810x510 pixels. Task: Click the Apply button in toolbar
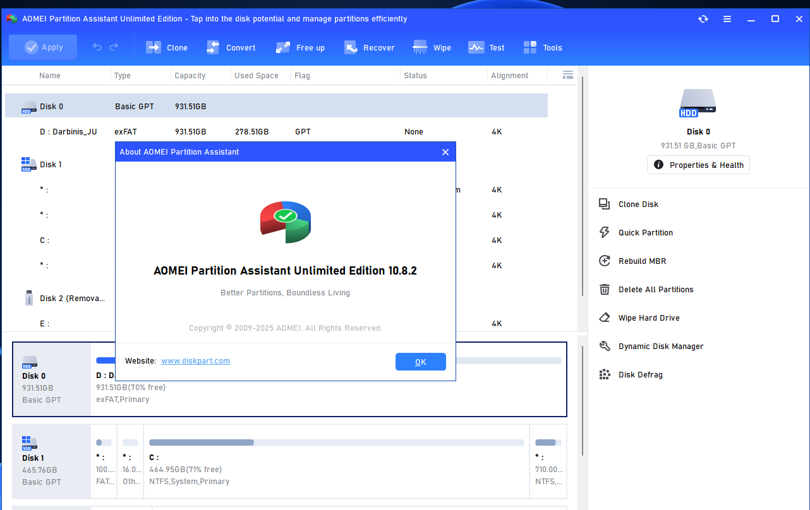43,47
